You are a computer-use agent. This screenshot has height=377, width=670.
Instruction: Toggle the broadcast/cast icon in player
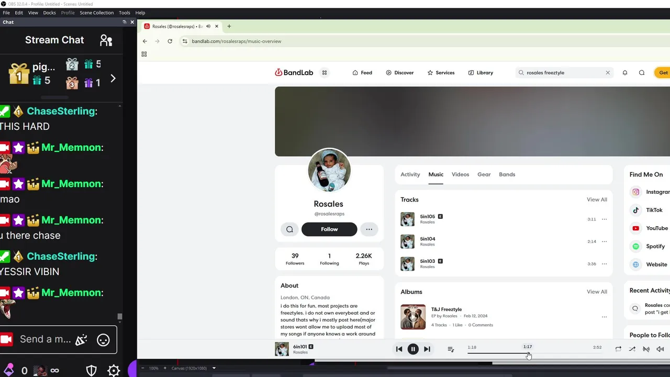coord(646,349)
